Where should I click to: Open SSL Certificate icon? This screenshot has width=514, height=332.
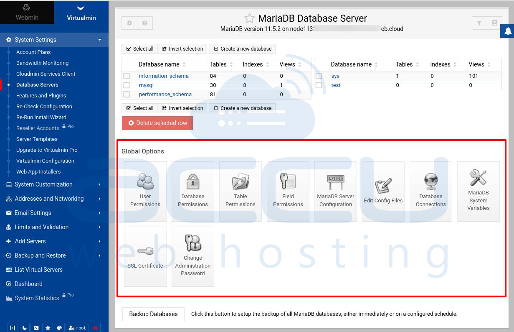145,257
